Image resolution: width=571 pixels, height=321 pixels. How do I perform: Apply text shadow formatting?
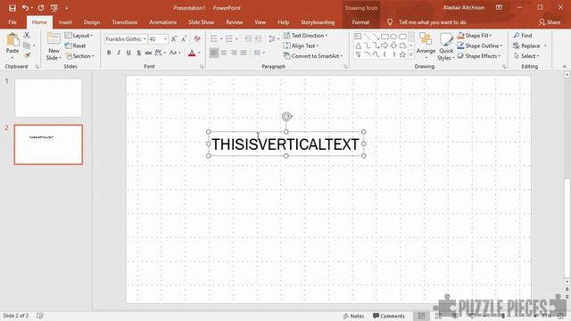(x=139, y=53)
